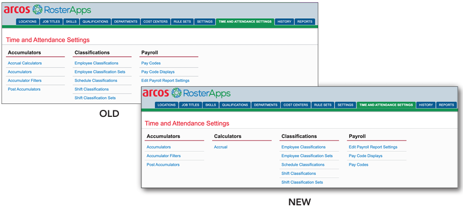
Task: Click Accumulators heading in OLD window
Action: (25, 53)
